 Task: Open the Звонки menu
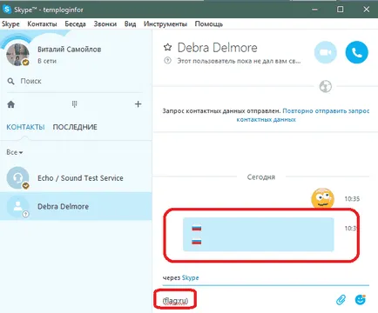[x=105, y=24]
